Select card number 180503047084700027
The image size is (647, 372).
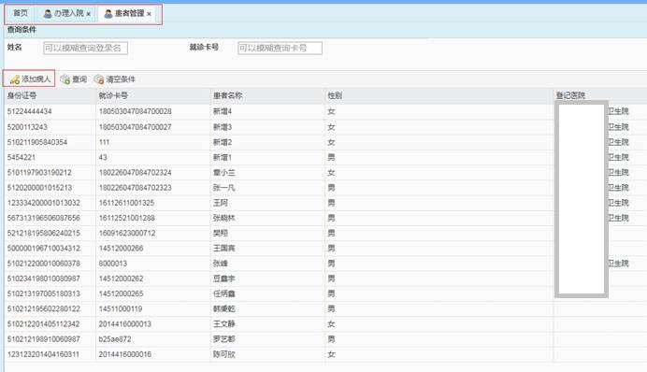135,127
